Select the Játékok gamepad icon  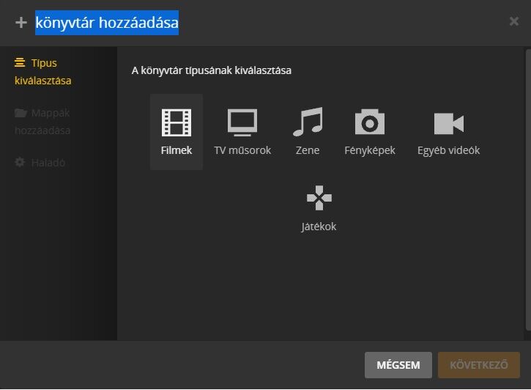[319, 198]
